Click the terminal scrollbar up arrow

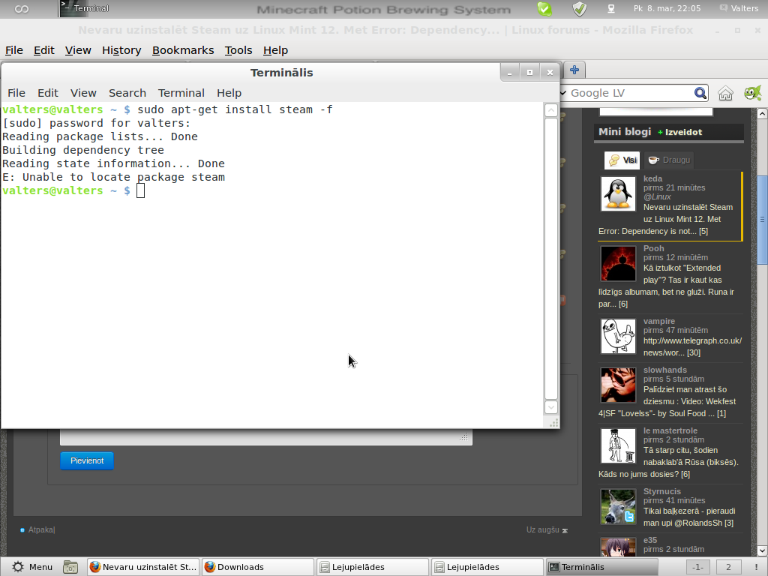tap(551, 110)
